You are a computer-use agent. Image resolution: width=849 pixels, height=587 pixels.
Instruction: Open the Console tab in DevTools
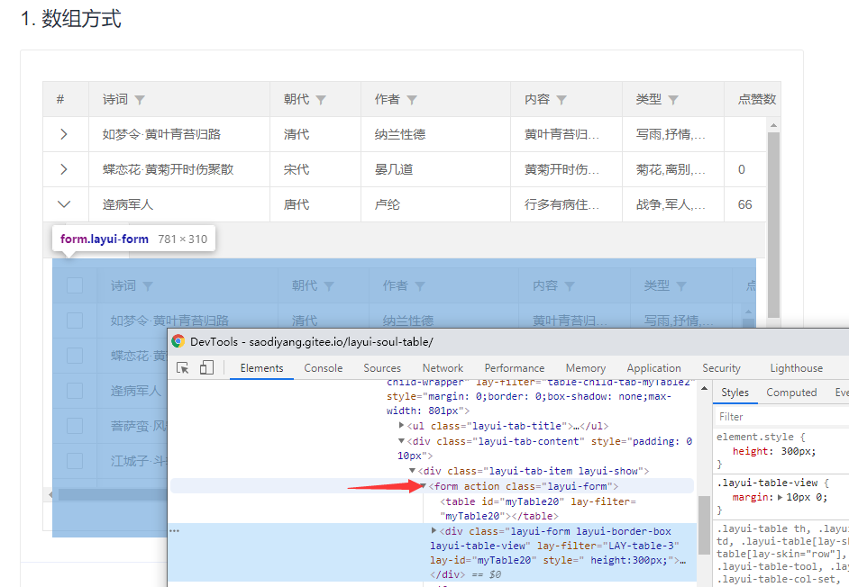pos(324,368)
